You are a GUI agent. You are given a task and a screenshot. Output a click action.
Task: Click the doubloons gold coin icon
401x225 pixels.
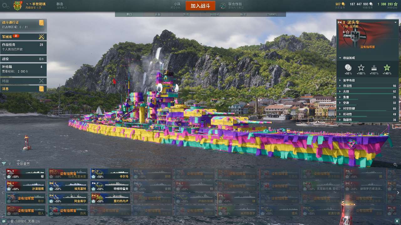[x=343, y=4]
